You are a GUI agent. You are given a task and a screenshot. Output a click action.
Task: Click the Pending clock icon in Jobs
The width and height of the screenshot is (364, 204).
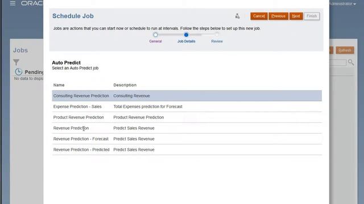pyautogui.click(x=19, y=72)
